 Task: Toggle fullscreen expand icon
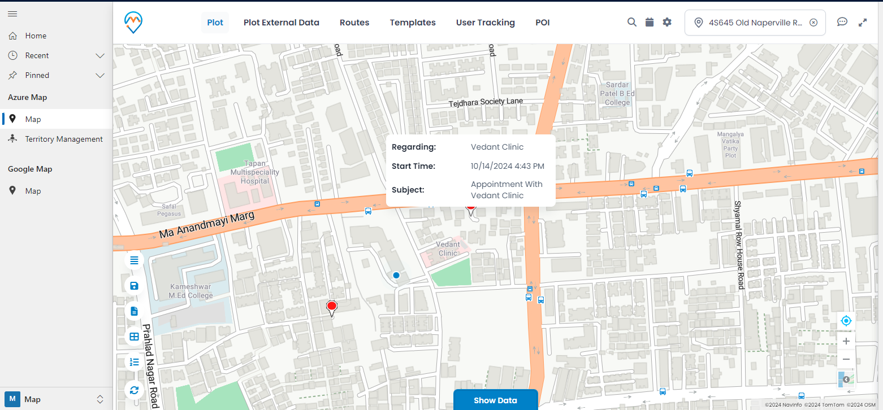click(863, 23)
